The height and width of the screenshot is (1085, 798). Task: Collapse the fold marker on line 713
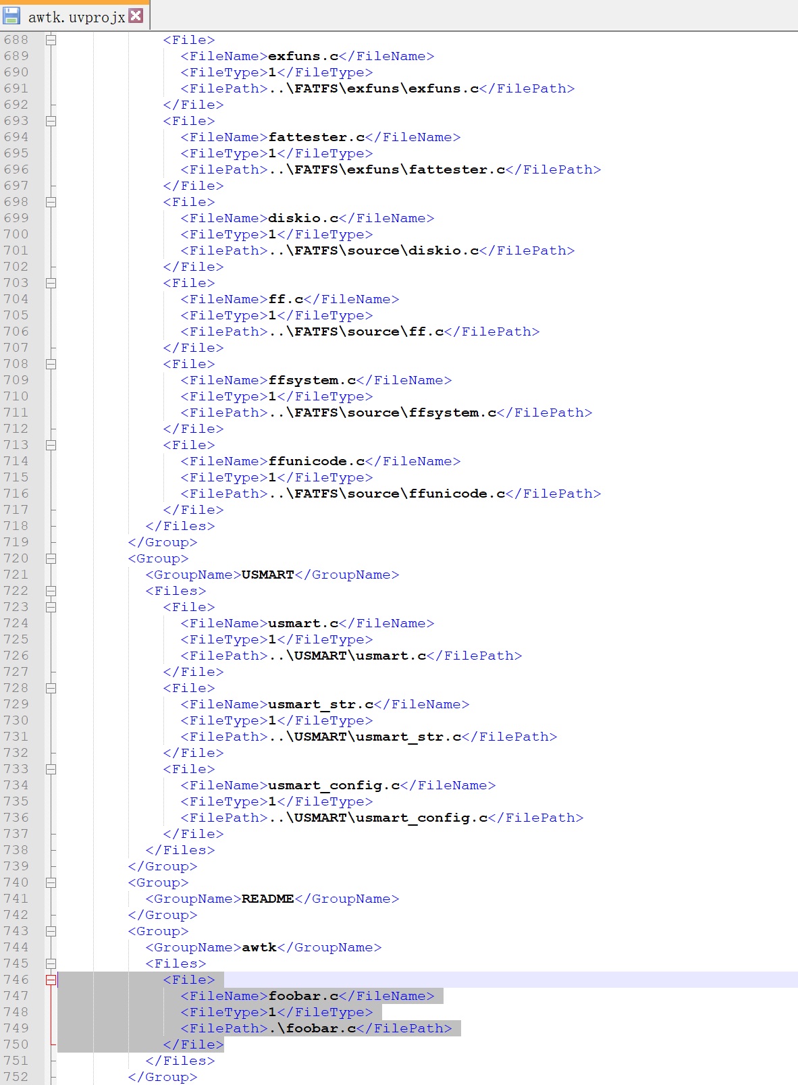click(51, 445)
